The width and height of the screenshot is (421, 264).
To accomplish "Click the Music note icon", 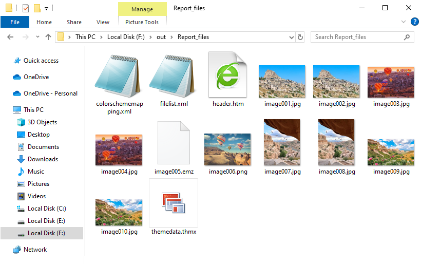I will click(21, 172).
